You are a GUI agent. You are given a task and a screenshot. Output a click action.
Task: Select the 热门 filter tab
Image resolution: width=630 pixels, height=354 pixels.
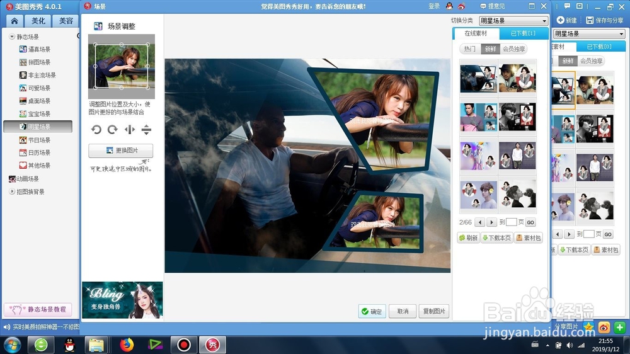(470, 49)
